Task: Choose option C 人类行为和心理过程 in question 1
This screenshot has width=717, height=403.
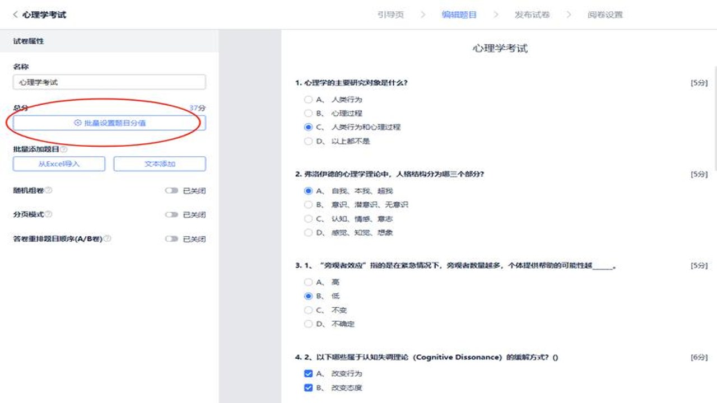Action: (x=308, y=127)
